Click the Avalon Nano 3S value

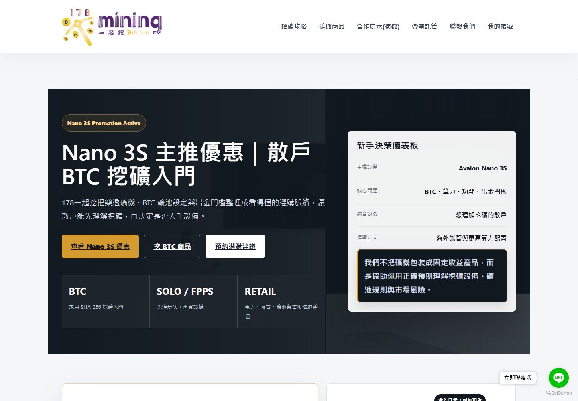coord(483,168)
